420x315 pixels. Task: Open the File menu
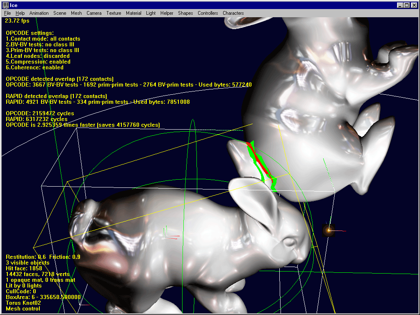coord(7,13)
